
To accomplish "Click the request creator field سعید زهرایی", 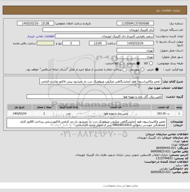I will tap(104, 36).
